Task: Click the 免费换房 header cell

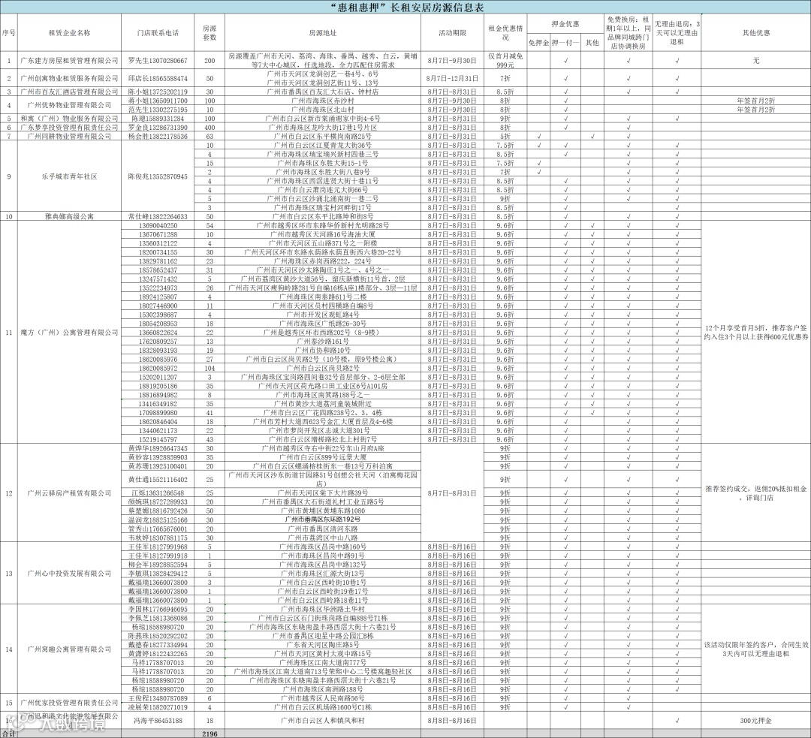Action: tap(629, 32)
